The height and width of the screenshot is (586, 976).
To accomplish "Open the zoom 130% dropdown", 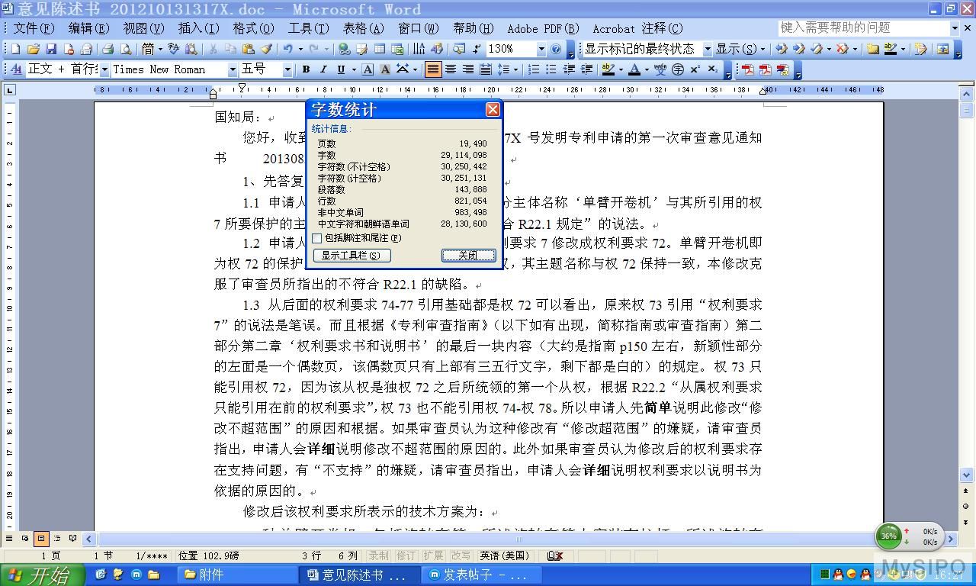I will [x=541, y=49].
